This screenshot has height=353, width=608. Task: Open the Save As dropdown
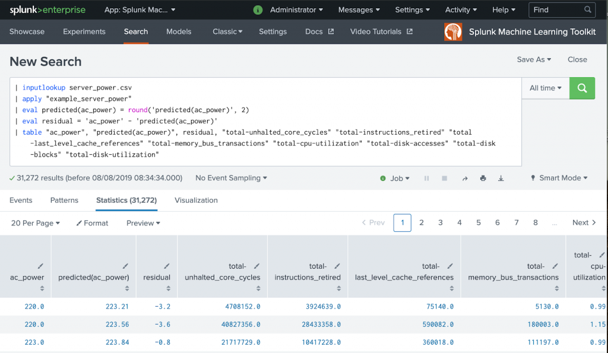click(534, 60)
